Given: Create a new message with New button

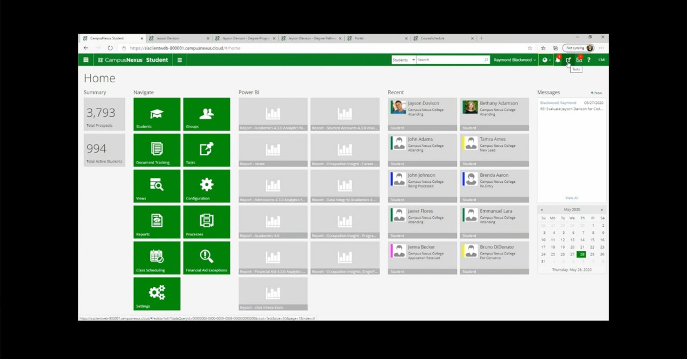Looking at the screenshot, I should click(596, 93).
